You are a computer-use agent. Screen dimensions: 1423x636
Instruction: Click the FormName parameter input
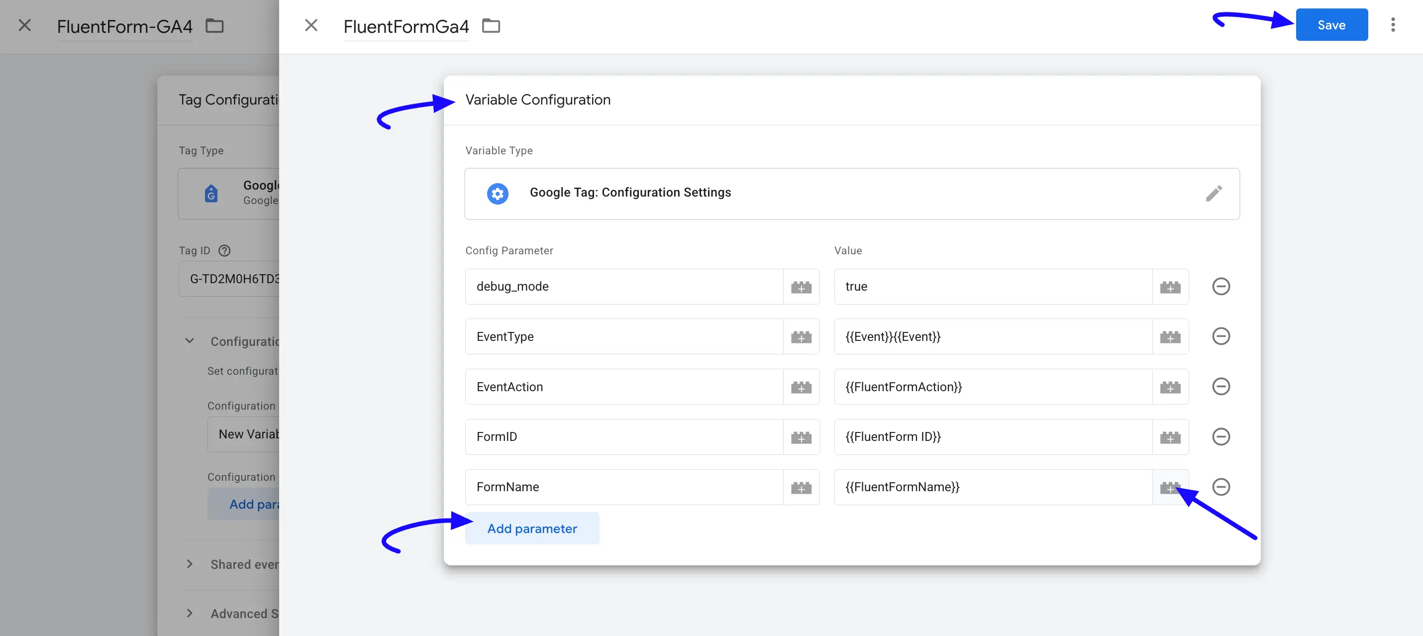tap(624, 487)
